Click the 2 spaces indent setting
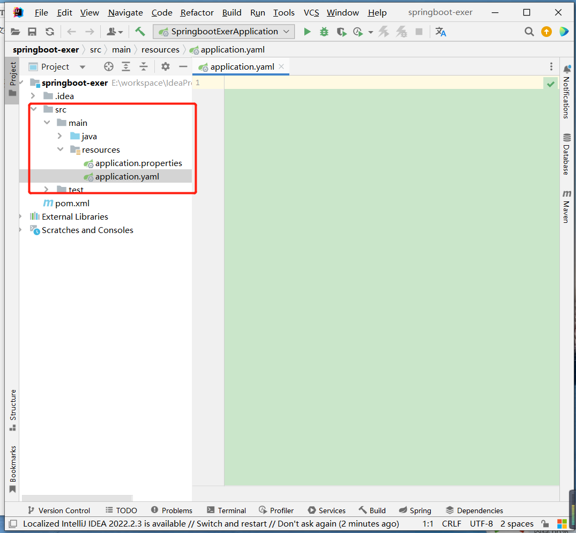This screenshot has height=533, width=576. tap(517, 523)
